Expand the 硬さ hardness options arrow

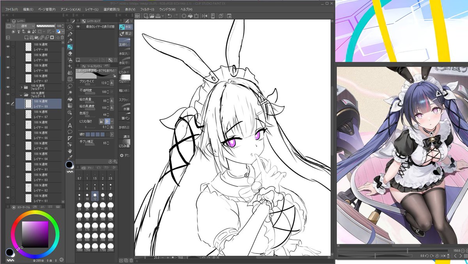(x=112, y=134)
